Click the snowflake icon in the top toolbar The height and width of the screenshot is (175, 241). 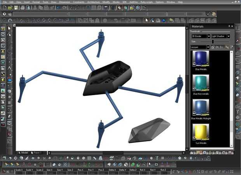click(x=138, y=7)
